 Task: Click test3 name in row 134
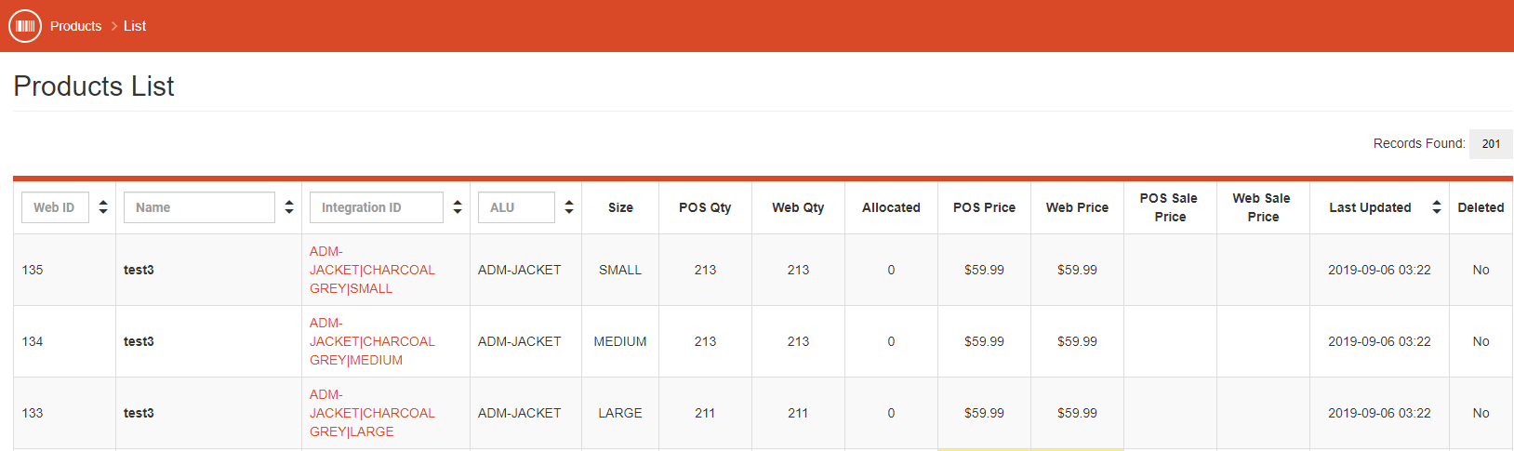(139, 341)
